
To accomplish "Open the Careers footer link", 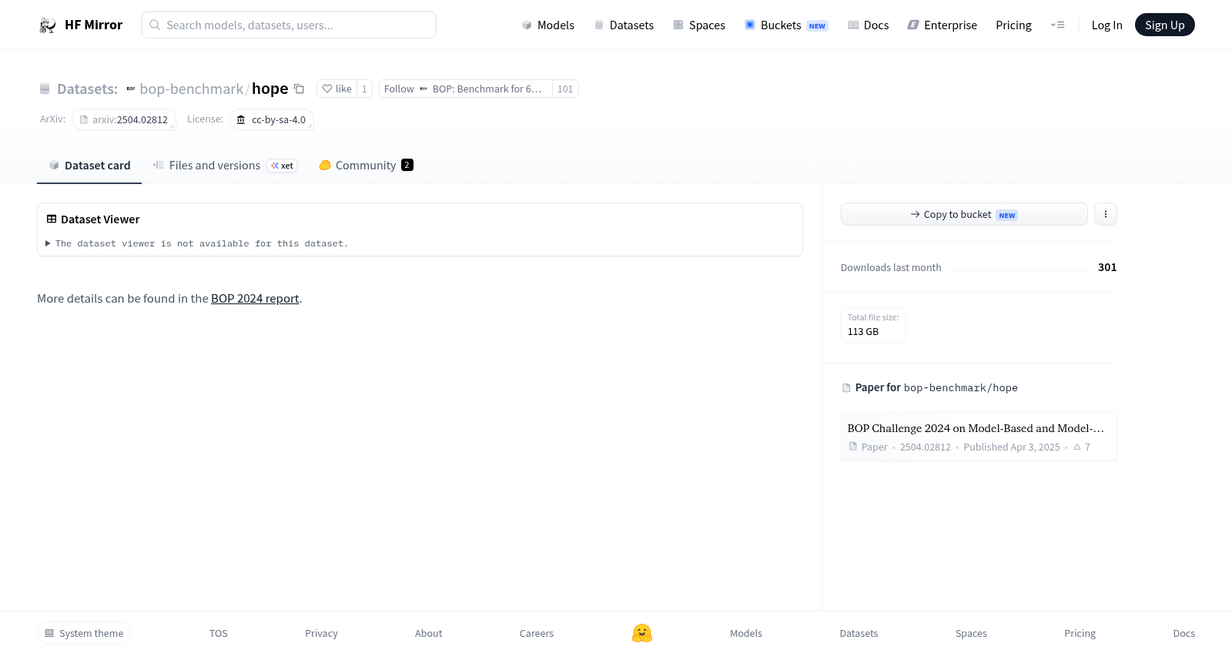I will click(537, 634).
